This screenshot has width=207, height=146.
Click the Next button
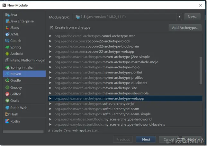point(146,139)
